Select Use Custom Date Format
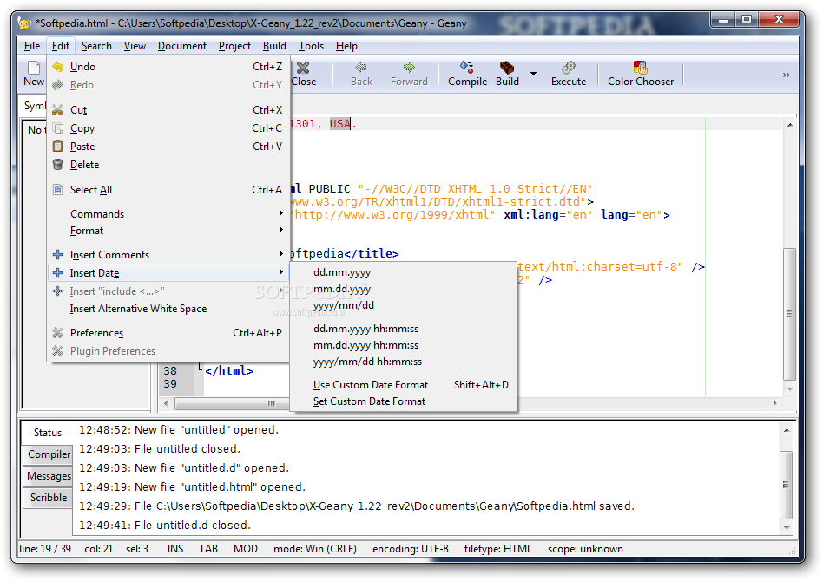Screen dimensions: 823x581 403,385
